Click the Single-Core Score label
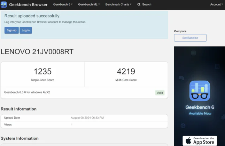Viewport: 225px width, 146px height. (x=42, y=80)
